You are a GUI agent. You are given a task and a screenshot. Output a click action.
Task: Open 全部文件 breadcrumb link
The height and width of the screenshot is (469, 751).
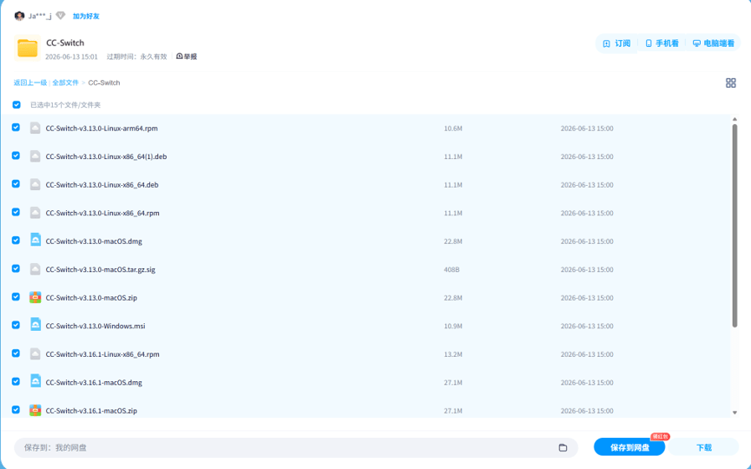point(65,83)
